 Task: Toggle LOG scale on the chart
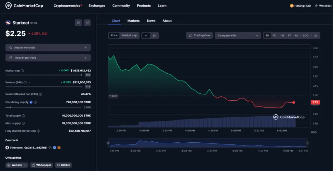click(x=306, y=36)
